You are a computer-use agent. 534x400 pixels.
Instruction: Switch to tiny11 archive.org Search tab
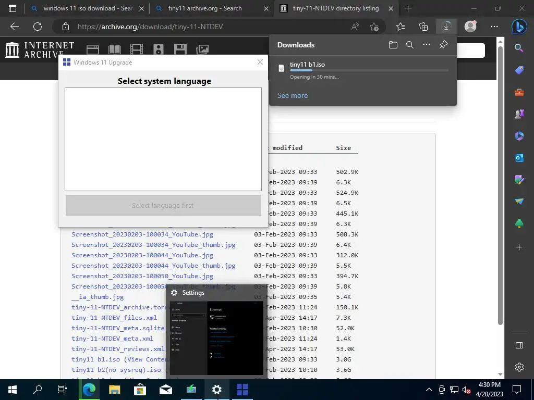[211, 8]
